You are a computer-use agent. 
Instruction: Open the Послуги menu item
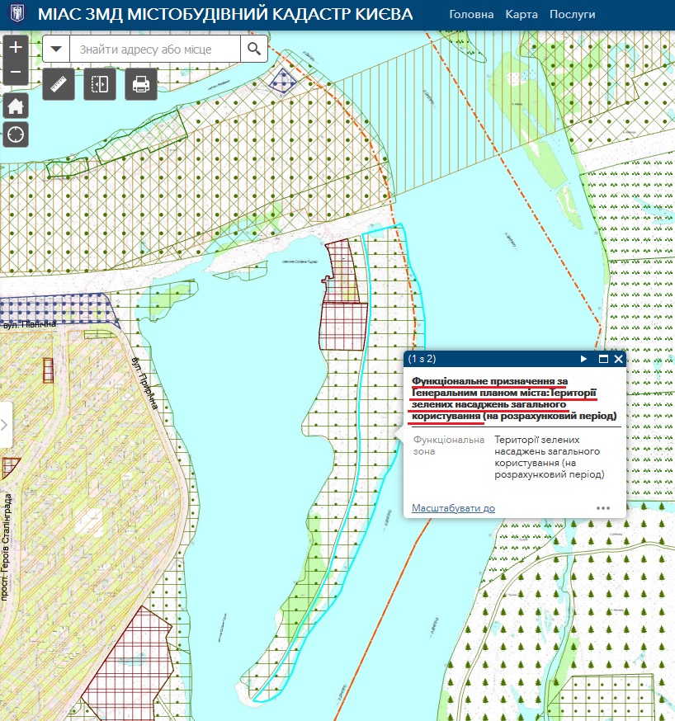[572, 15]
